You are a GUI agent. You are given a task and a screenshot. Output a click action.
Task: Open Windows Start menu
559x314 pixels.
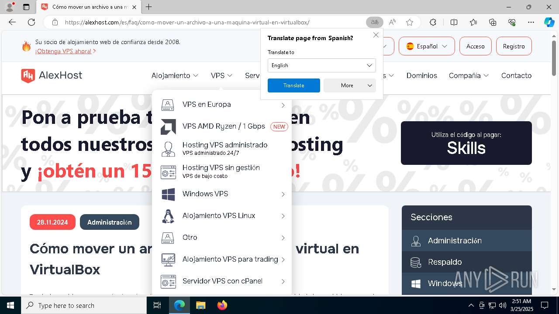[10, 305]
